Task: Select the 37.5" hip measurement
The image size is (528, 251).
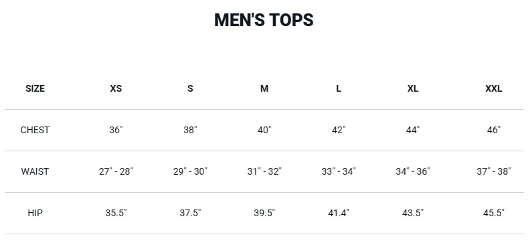Action: tap(190, 213)
